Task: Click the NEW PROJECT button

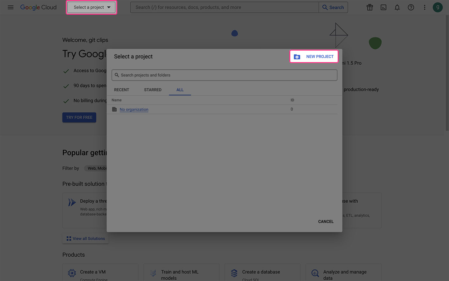Action: tap(314, 57)
